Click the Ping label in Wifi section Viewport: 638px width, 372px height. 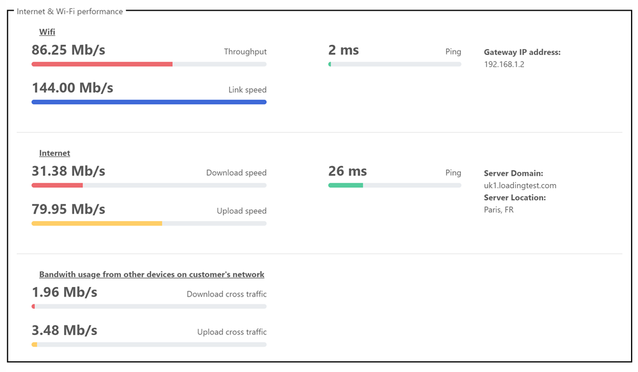[453, 52]
